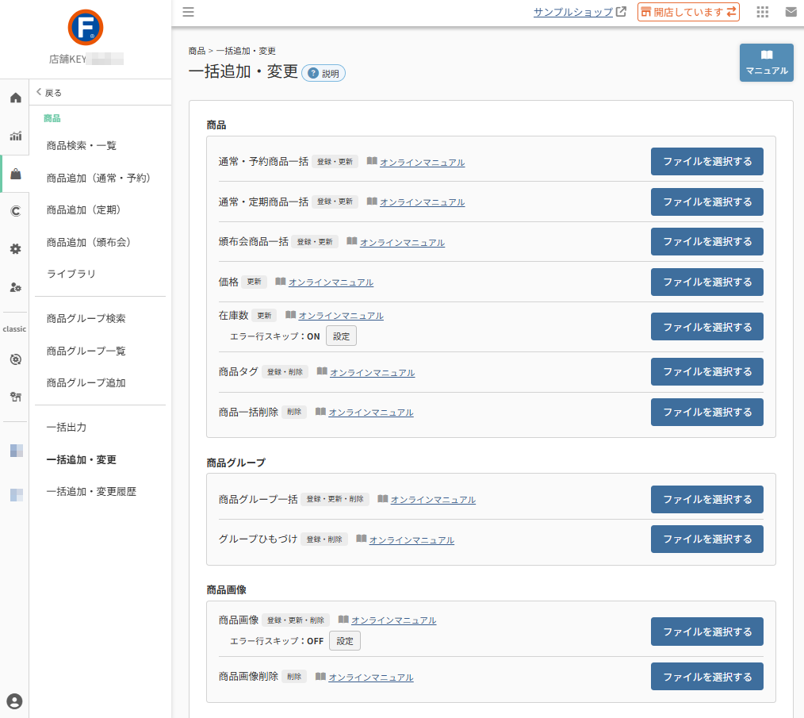Click the 商品 breadcrumb link

[197, 51]
